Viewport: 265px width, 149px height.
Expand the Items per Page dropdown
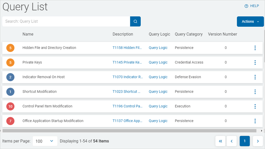click(x=45, y=141)
